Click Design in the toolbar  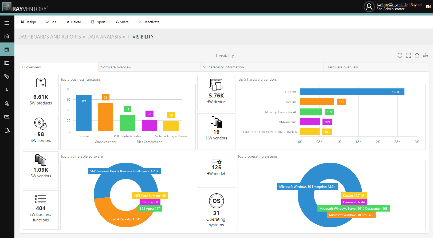[x=28, y=22]
